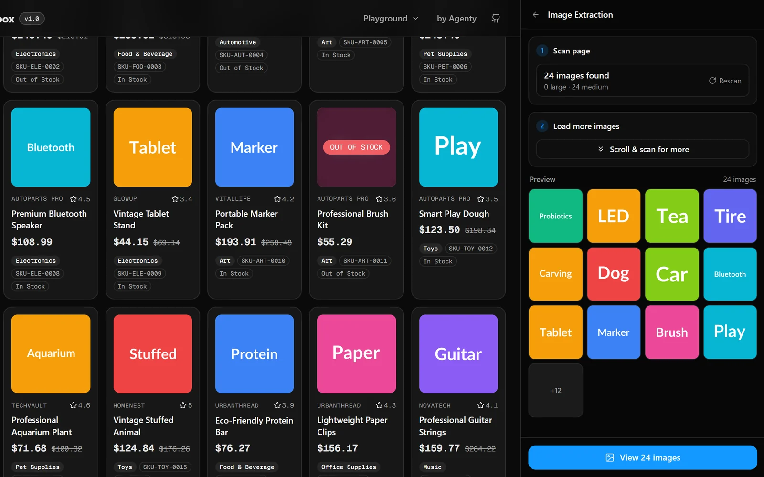Select the Carving preview thumbnail
The image size is (764, 477).
pos(555,274)
